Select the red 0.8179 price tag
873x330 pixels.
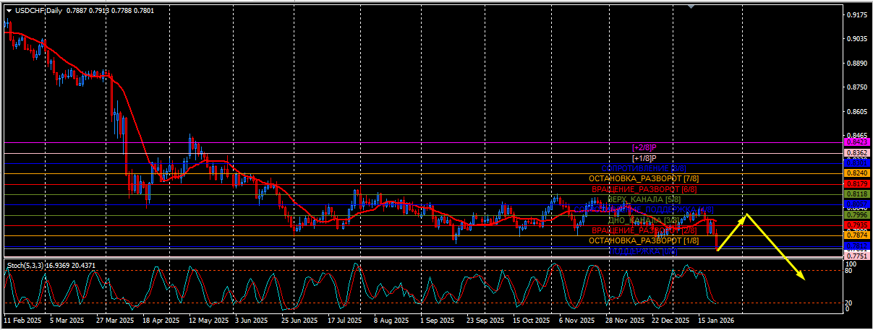pyautogui.click(x=857, y=184)
